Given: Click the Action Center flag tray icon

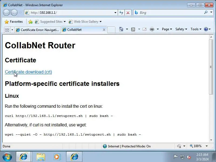Looking at the screenshot, I should (175, 157).
